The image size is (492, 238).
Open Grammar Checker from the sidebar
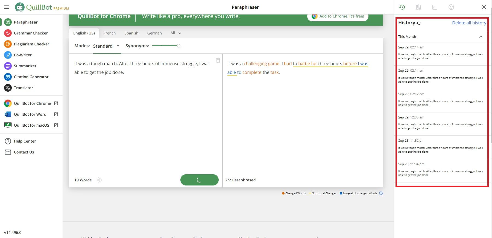[31, 33]
